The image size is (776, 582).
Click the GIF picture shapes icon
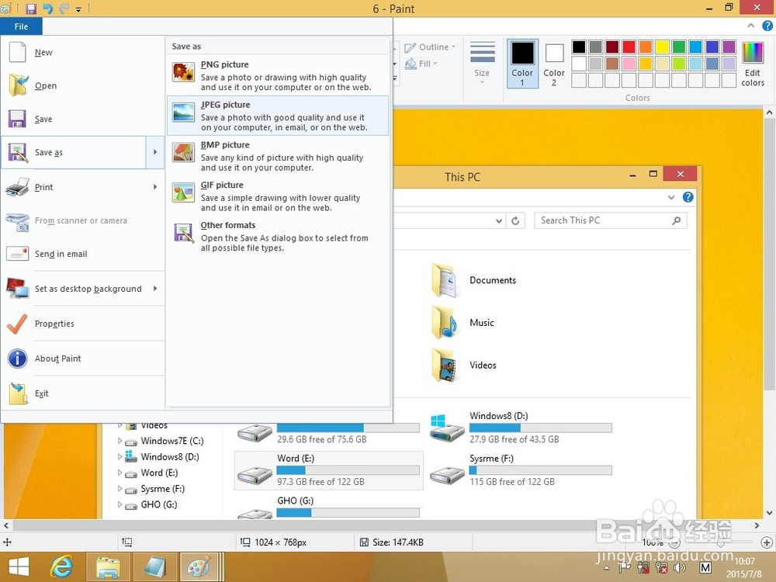(x=183, y=192)
